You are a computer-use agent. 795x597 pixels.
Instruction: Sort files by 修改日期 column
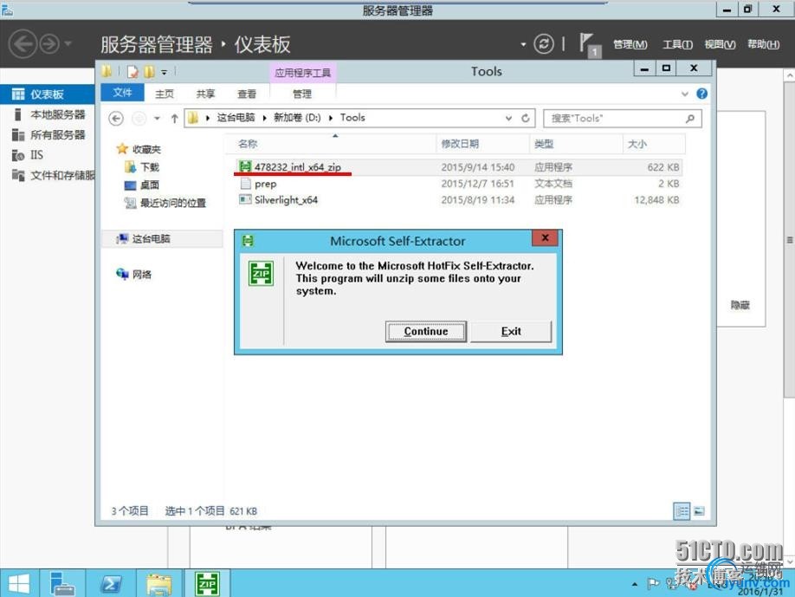click(x=482, y=144)
